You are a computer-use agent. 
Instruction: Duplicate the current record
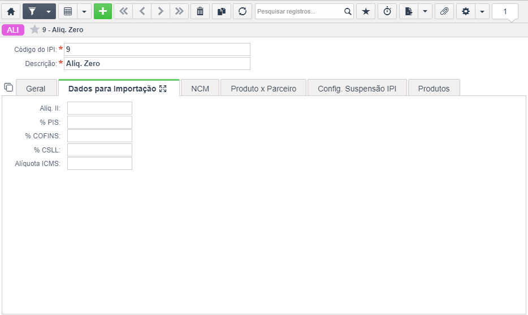pyautogui.click(x=221, y=11)
